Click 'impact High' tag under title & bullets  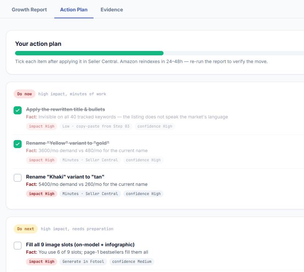tap(42, 126)
